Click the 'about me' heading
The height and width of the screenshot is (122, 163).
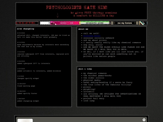click(83, 29)
